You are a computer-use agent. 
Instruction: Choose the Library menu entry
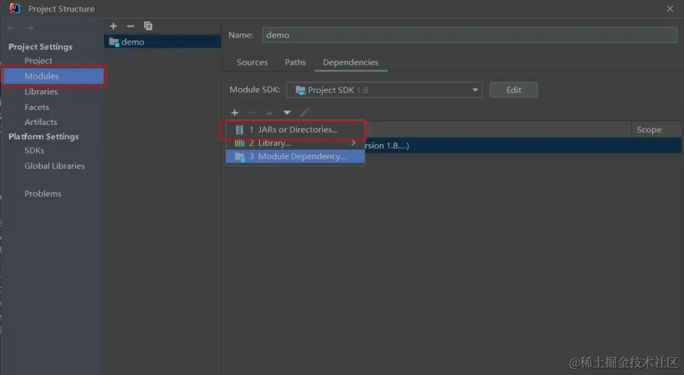click(x=295, y=143)
